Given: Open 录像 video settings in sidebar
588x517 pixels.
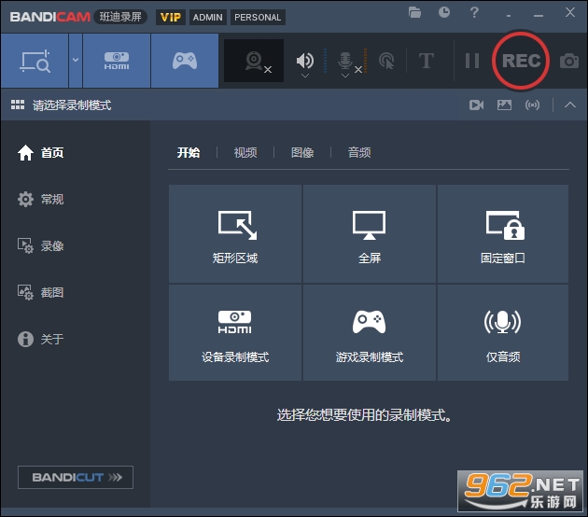Looking at the screenshot, I should 40,246.
